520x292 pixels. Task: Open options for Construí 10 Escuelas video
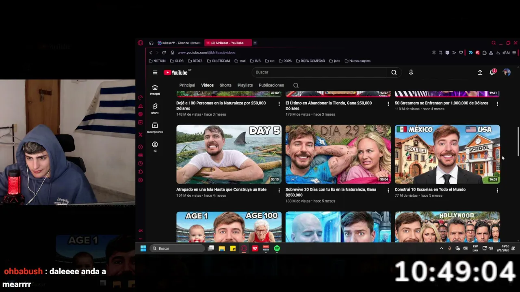497,190
